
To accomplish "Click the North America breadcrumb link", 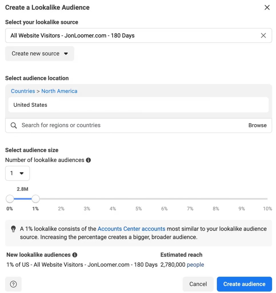I will coord(59,91).
